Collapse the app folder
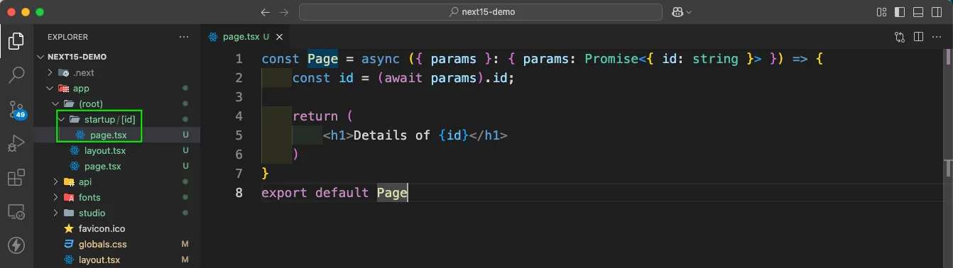This screenshot has width=953, height=268. point(116,88)
